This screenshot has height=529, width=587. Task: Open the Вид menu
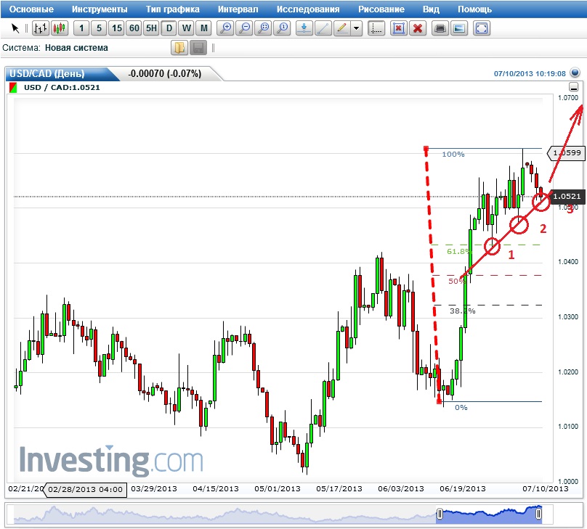(431, 9)
